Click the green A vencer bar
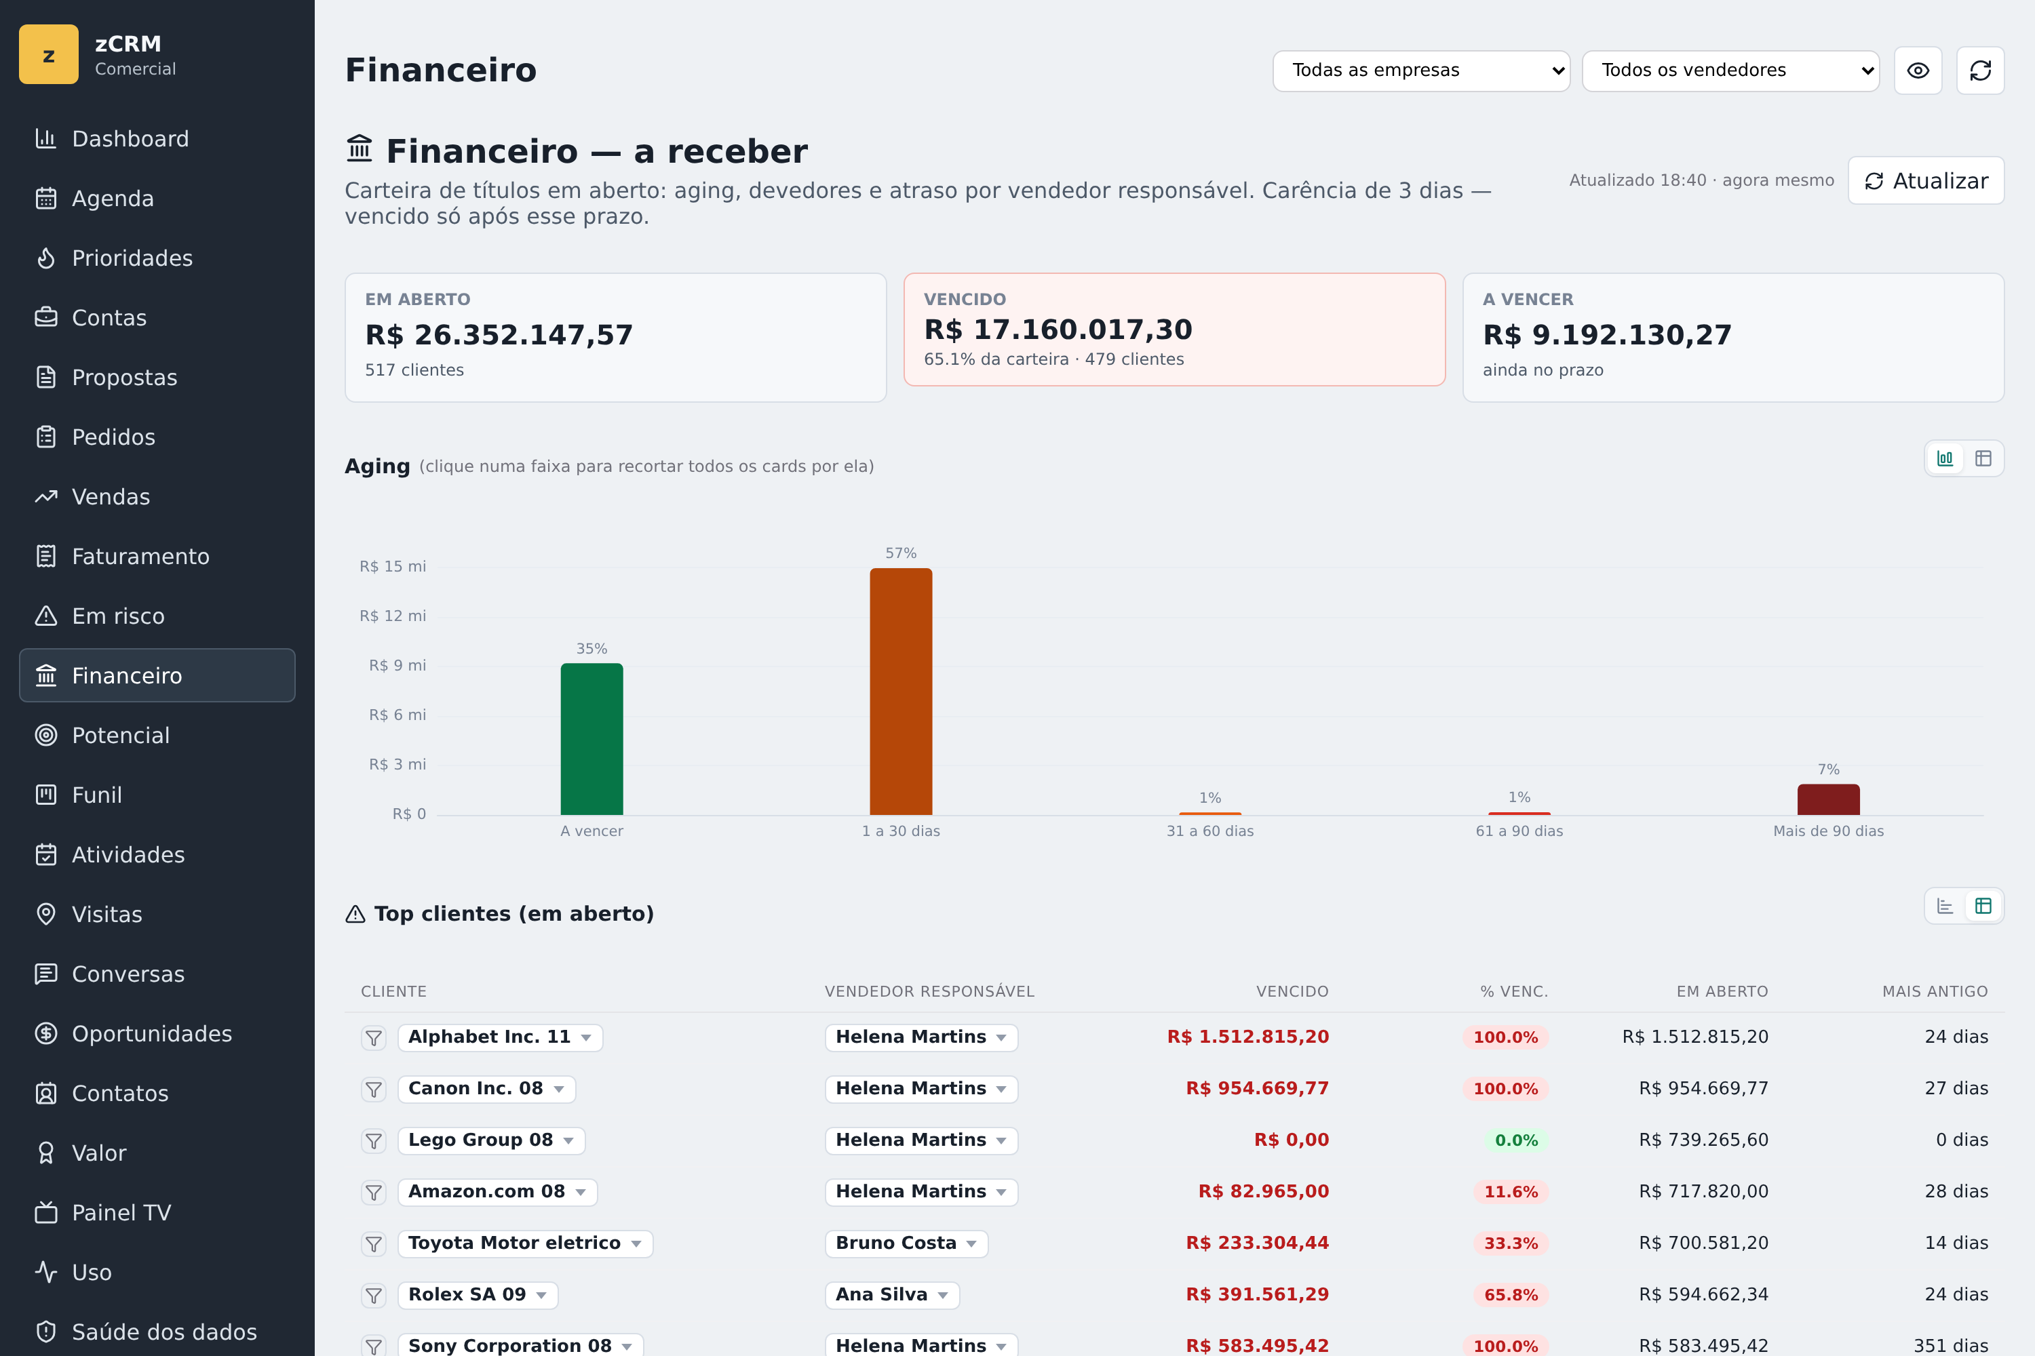2035x1356 pixels. pyautogui.click(x=592, y=738)
